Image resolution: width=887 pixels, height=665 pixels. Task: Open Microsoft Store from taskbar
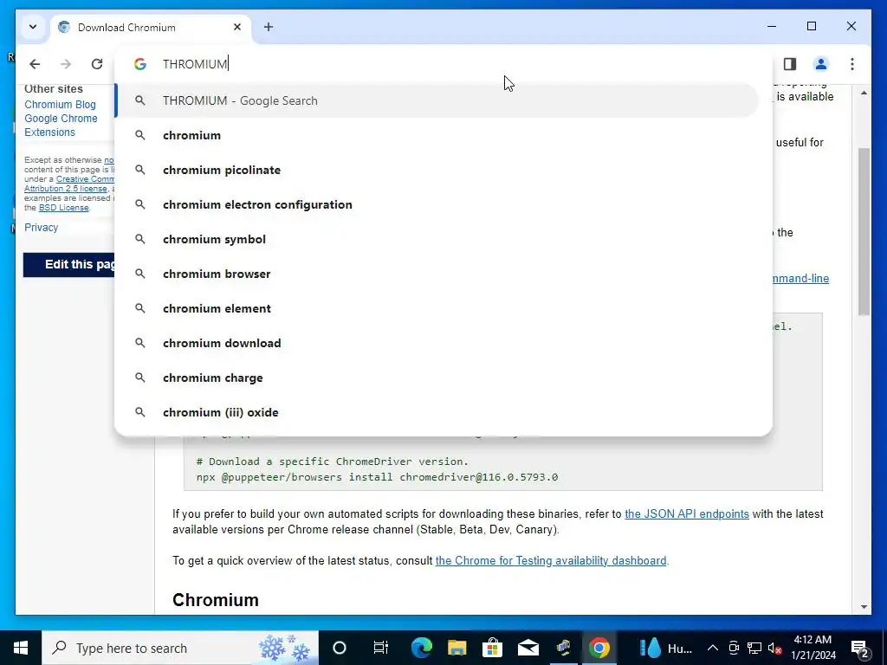point(493,648)
